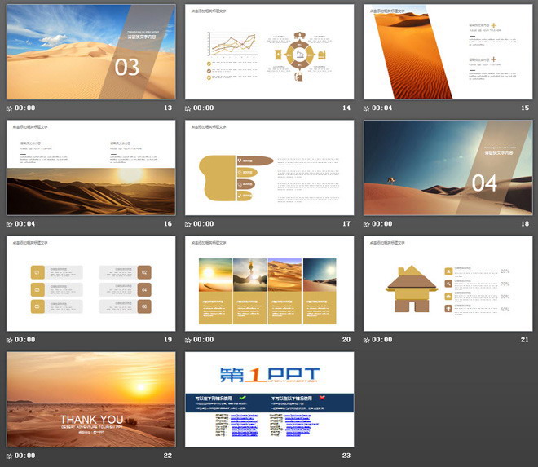538x467 pixels.
Task: Select the final slide with 第1PPT logo
Action: point(269,399)
